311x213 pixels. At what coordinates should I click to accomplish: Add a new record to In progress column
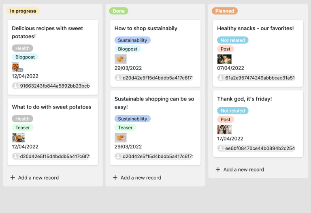[38, 177]
